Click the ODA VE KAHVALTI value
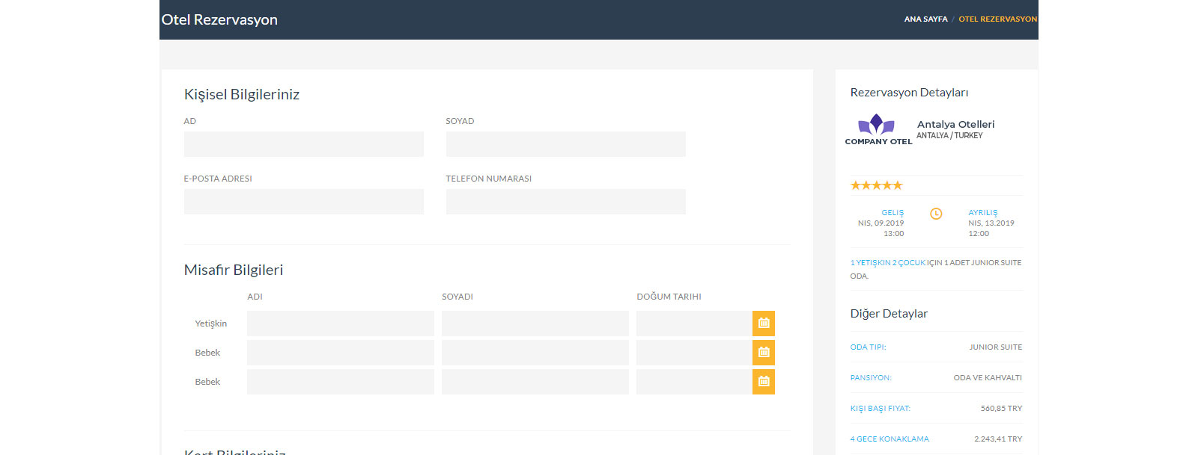Image resolution: width=1198 pixels, height=455 pixels. point(988,378)
